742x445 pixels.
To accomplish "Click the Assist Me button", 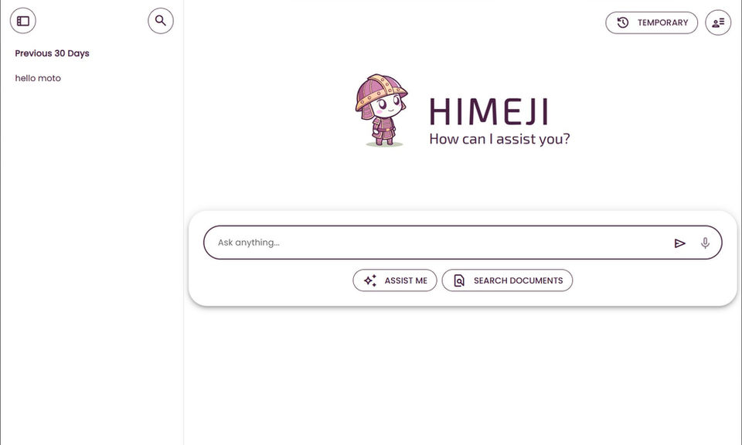I will 395,280.
